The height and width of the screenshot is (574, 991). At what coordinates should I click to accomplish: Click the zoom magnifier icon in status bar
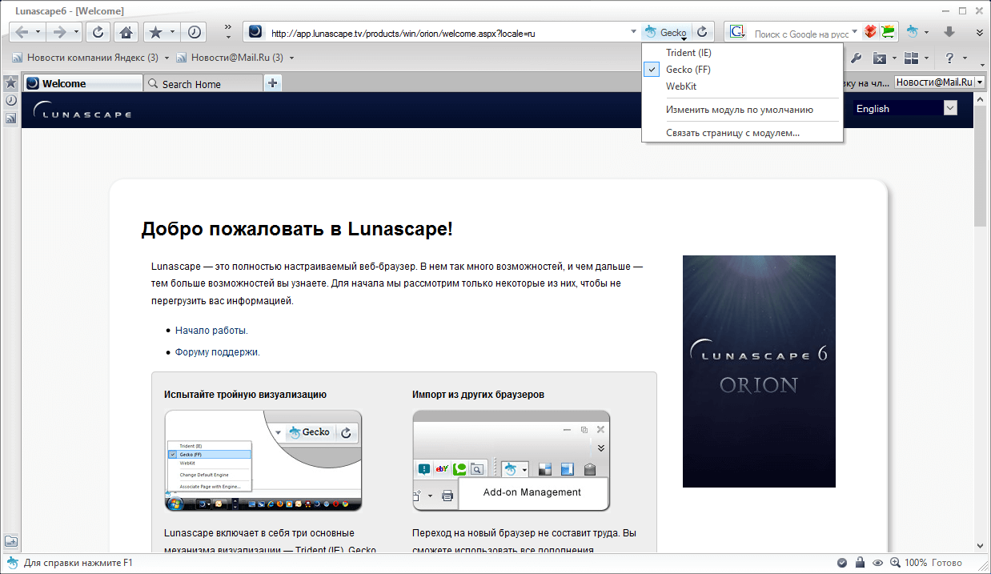point(895,563)
